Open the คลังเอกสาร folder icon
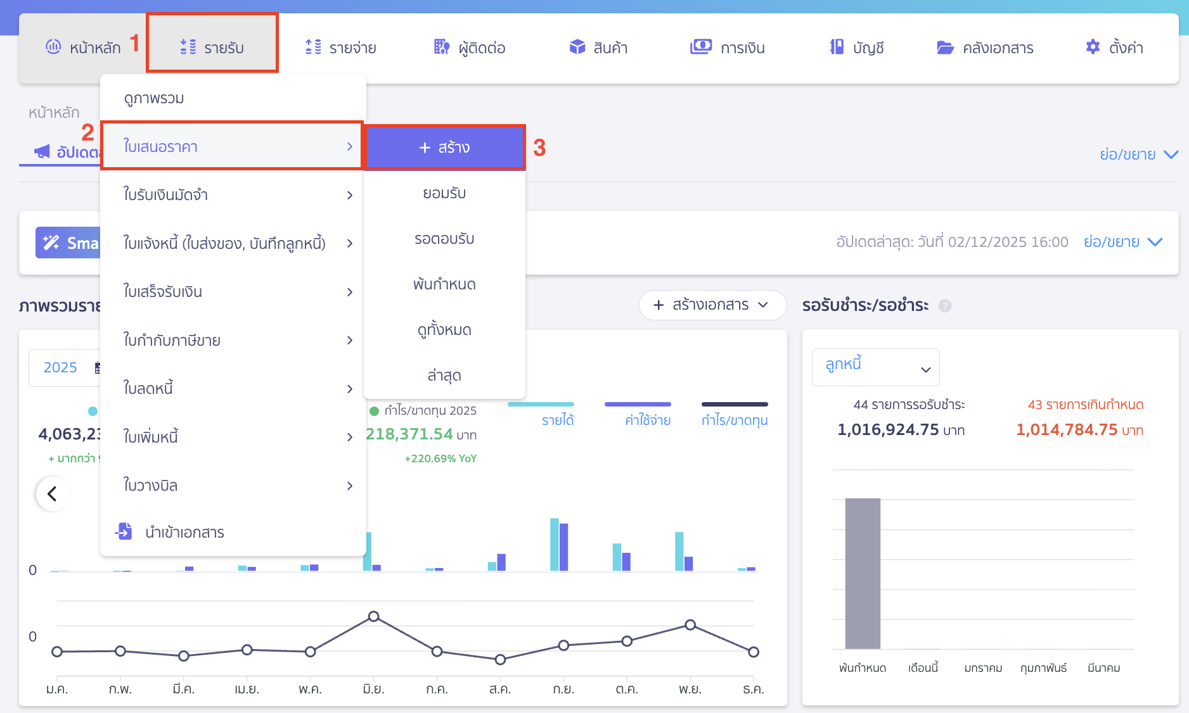Viewport: 1189px width, 713px height. coord(945,47)
